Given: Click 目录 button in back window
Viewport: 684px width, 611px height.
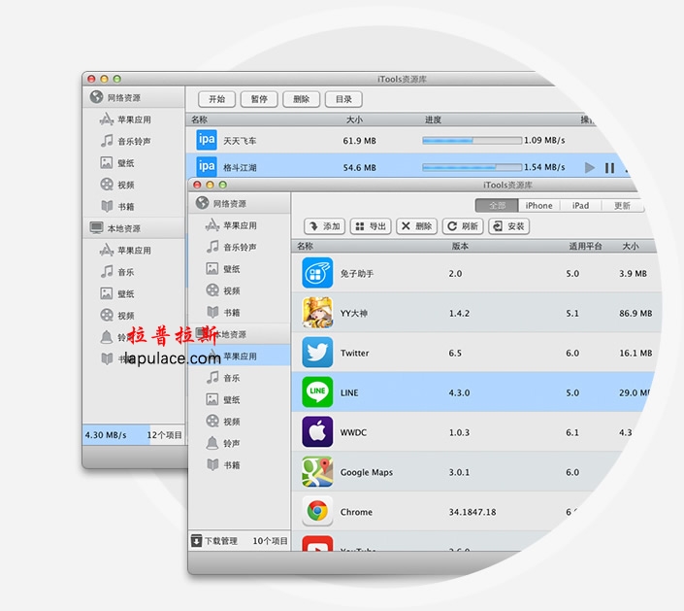Looking at the screenshot, I should point(343,99).
